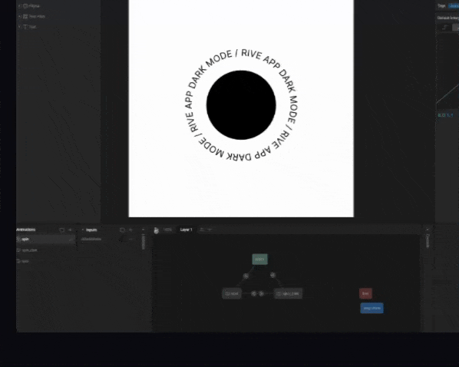Expand the Ellipse item in hierarchy

pyautogui.click(x=20, y=6)
